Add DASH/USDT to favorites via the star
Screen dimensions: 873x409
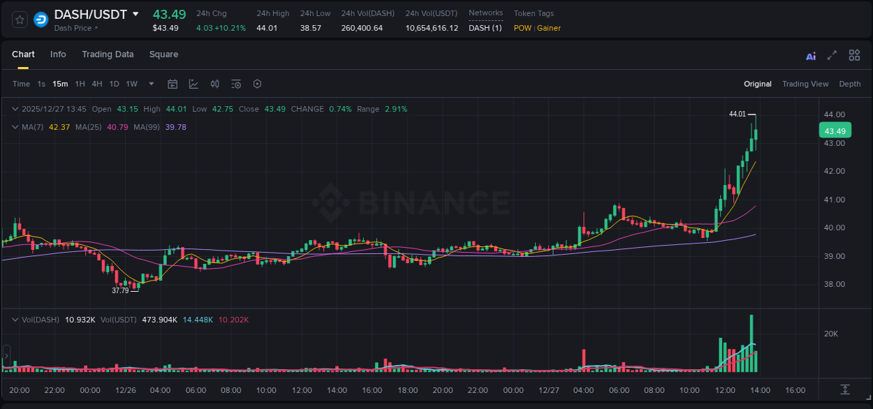click(x=20, y=20)
